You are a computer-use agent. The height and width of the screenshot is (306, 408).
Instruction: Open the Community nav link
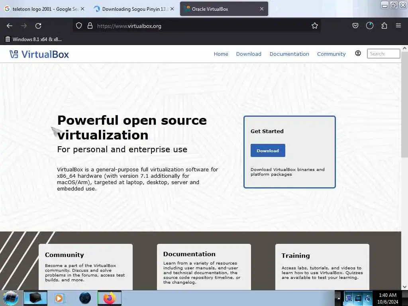click(331, 54)
